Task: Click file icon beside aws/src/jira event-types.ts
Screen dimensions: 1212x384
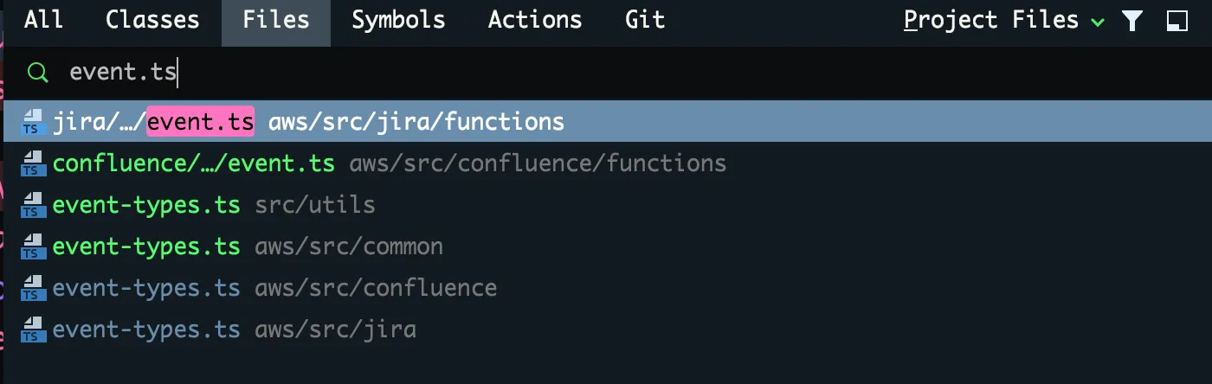Action: click(33, 330)
